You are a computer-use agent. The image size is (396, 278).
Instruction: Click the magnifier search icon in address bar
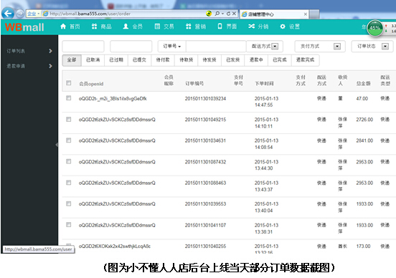[217, 14]
